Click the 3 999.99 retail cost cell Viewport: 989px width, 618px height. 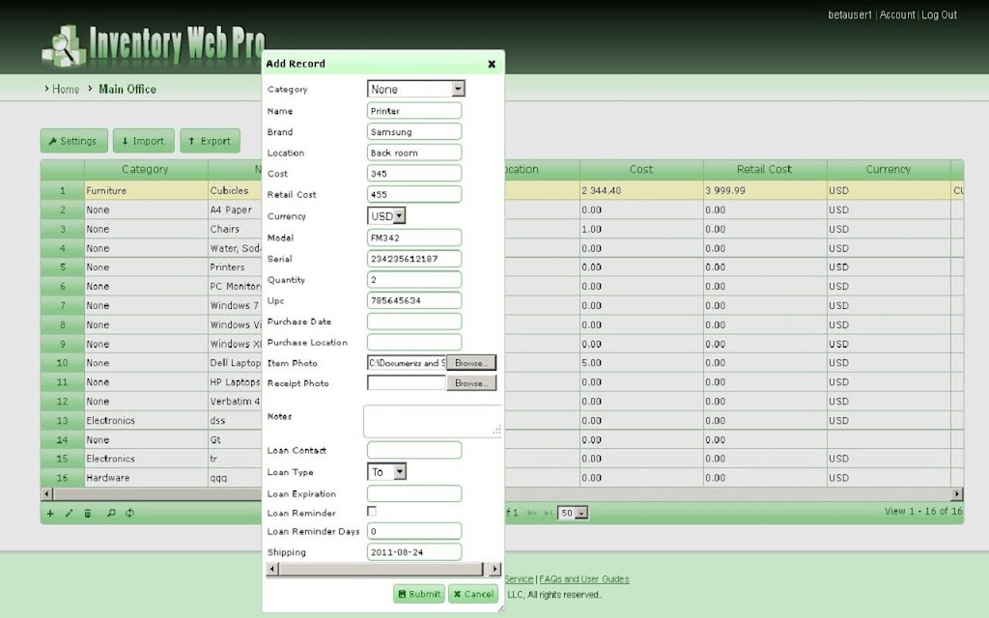pos(765,190)
